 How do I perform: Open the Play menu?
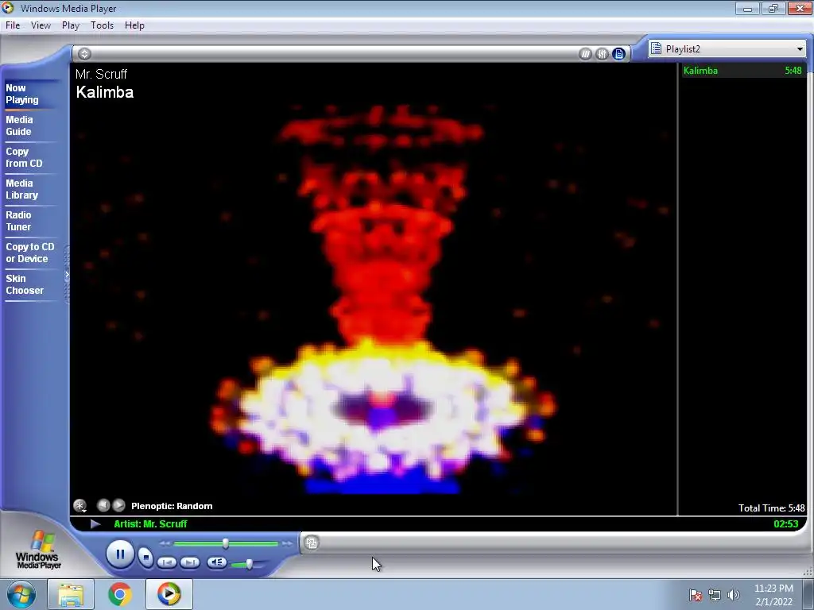70,25
